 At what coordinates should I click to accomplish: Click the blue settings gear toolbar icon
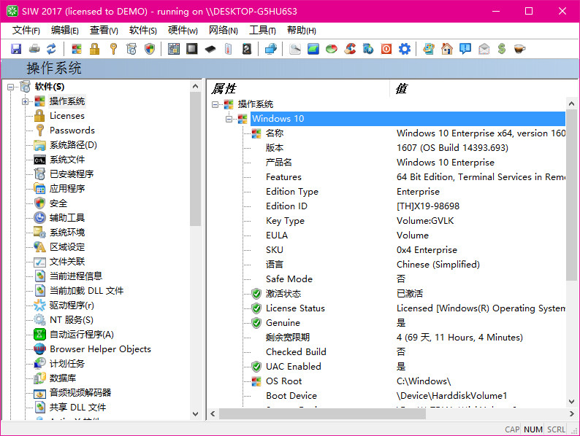point(404,49)
